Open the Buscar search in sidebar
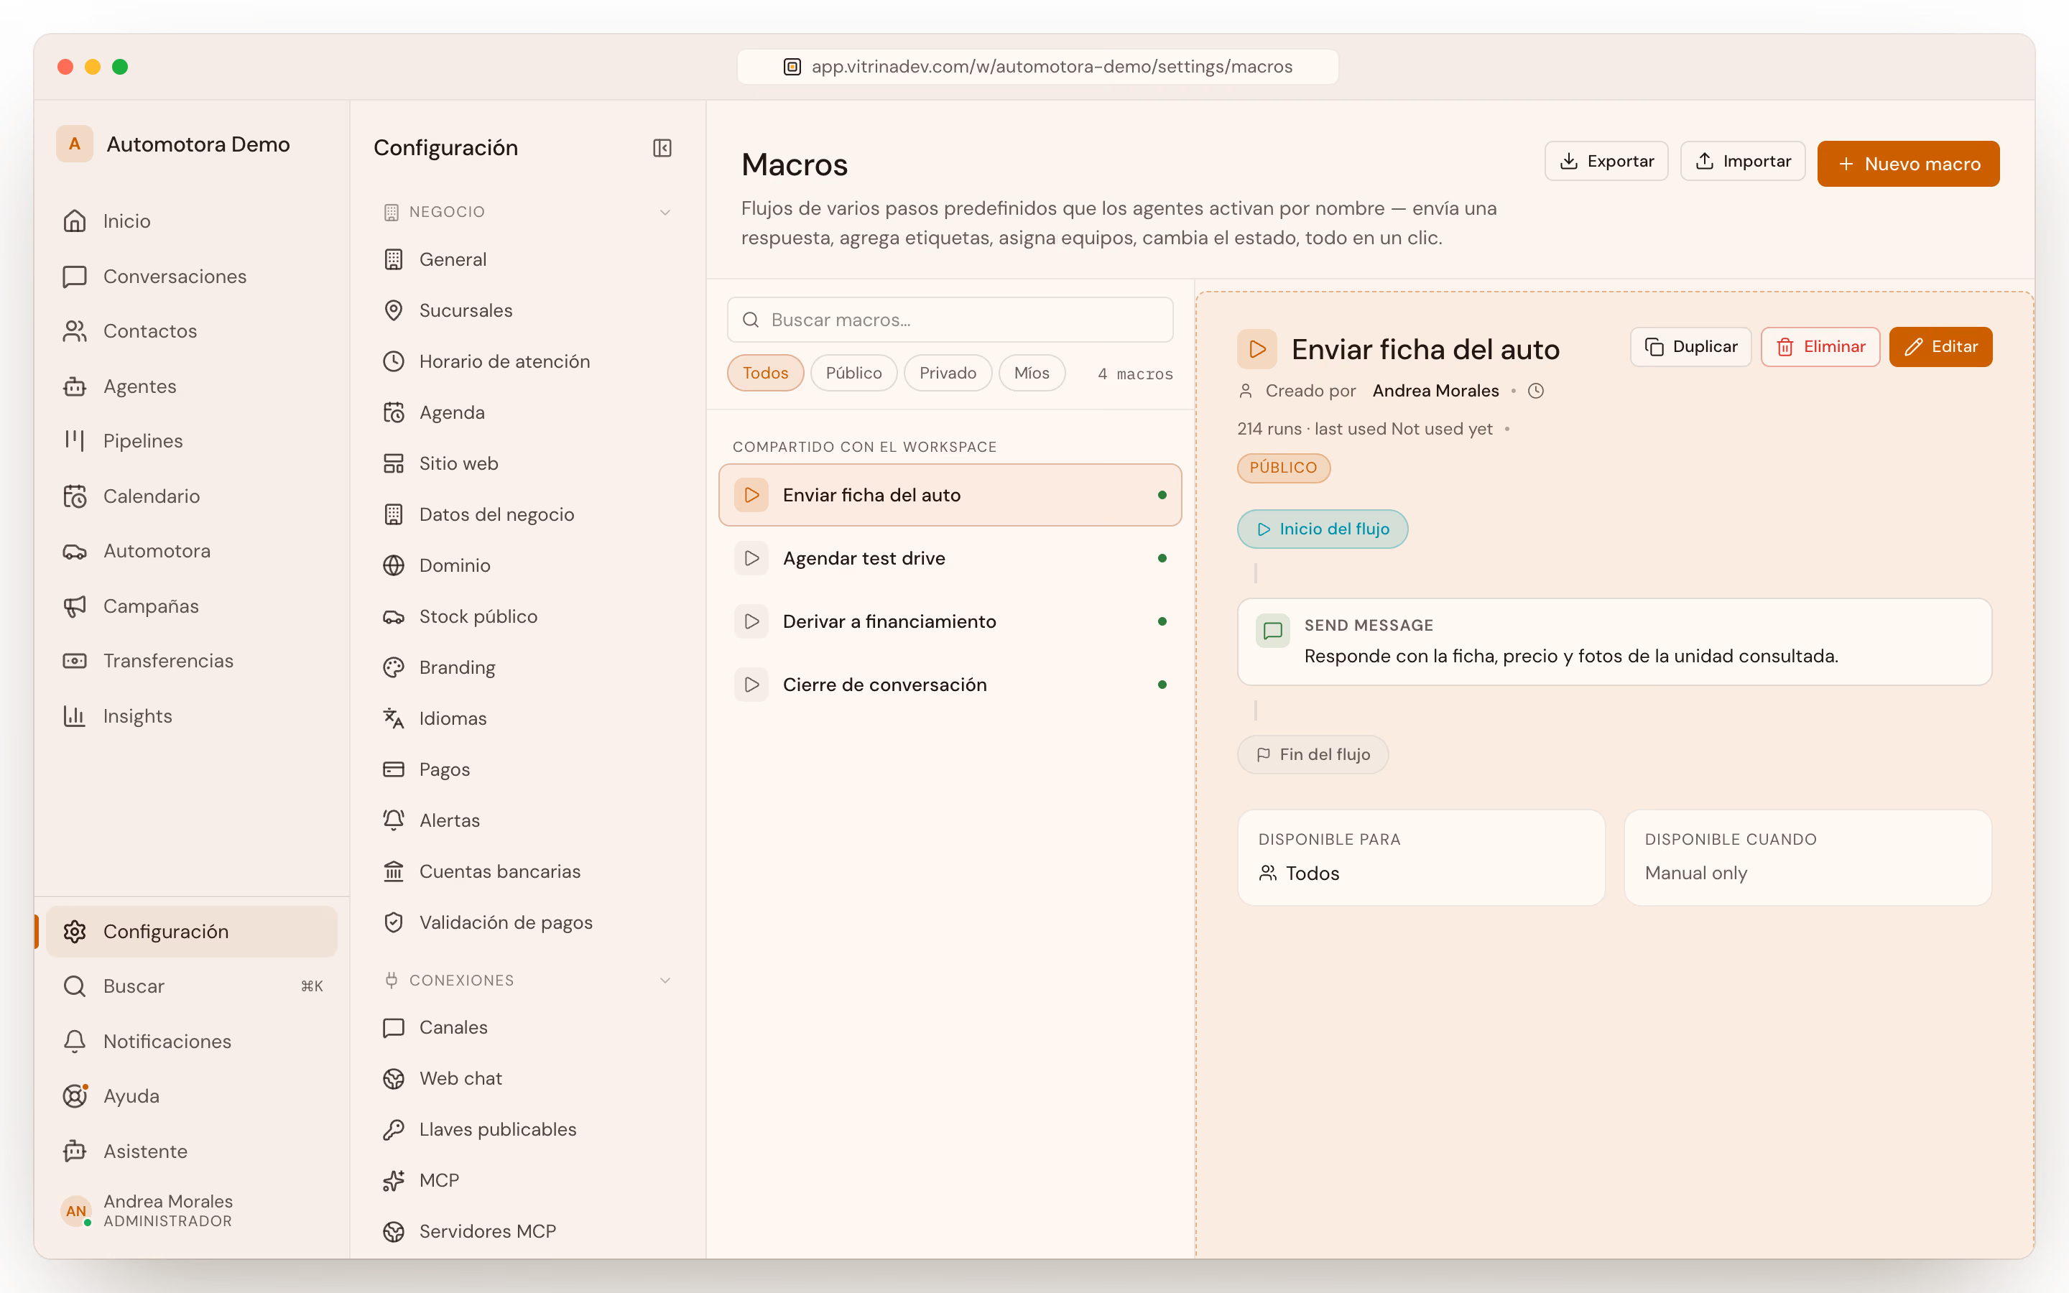The width and height of the screenshot is (2069, 1293). [x=192, y=986]
